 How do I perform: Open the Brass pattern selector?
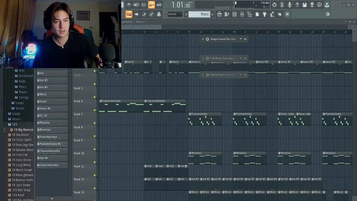click(199, 14)
